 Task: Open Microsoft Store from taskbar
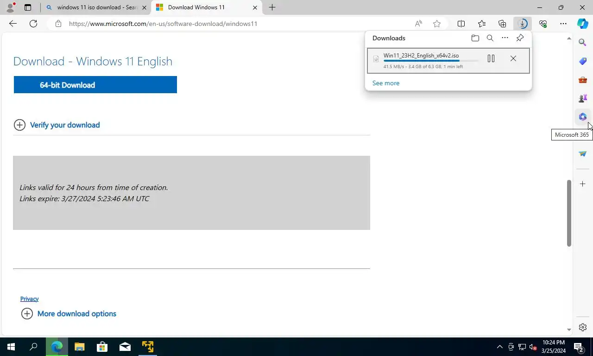[102, 347]
